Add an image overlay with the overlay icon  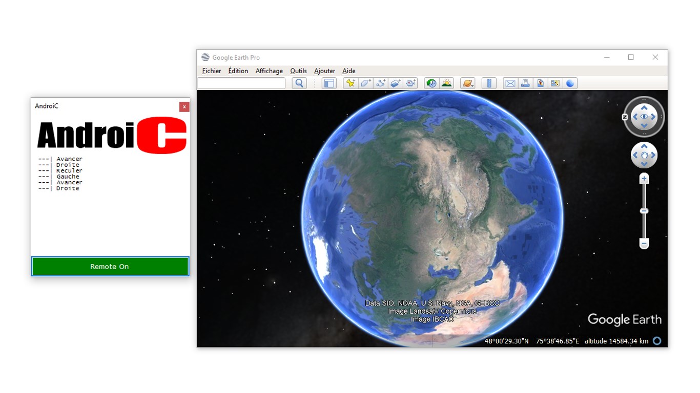395,83
